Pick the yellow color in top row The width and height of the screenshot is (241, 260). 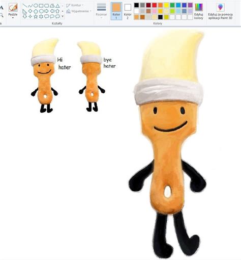pos(166,5)
